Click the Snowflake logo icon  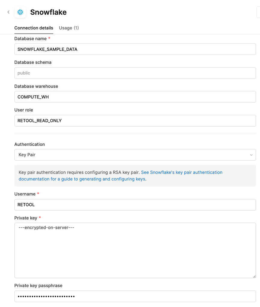[x=20, y=12]
